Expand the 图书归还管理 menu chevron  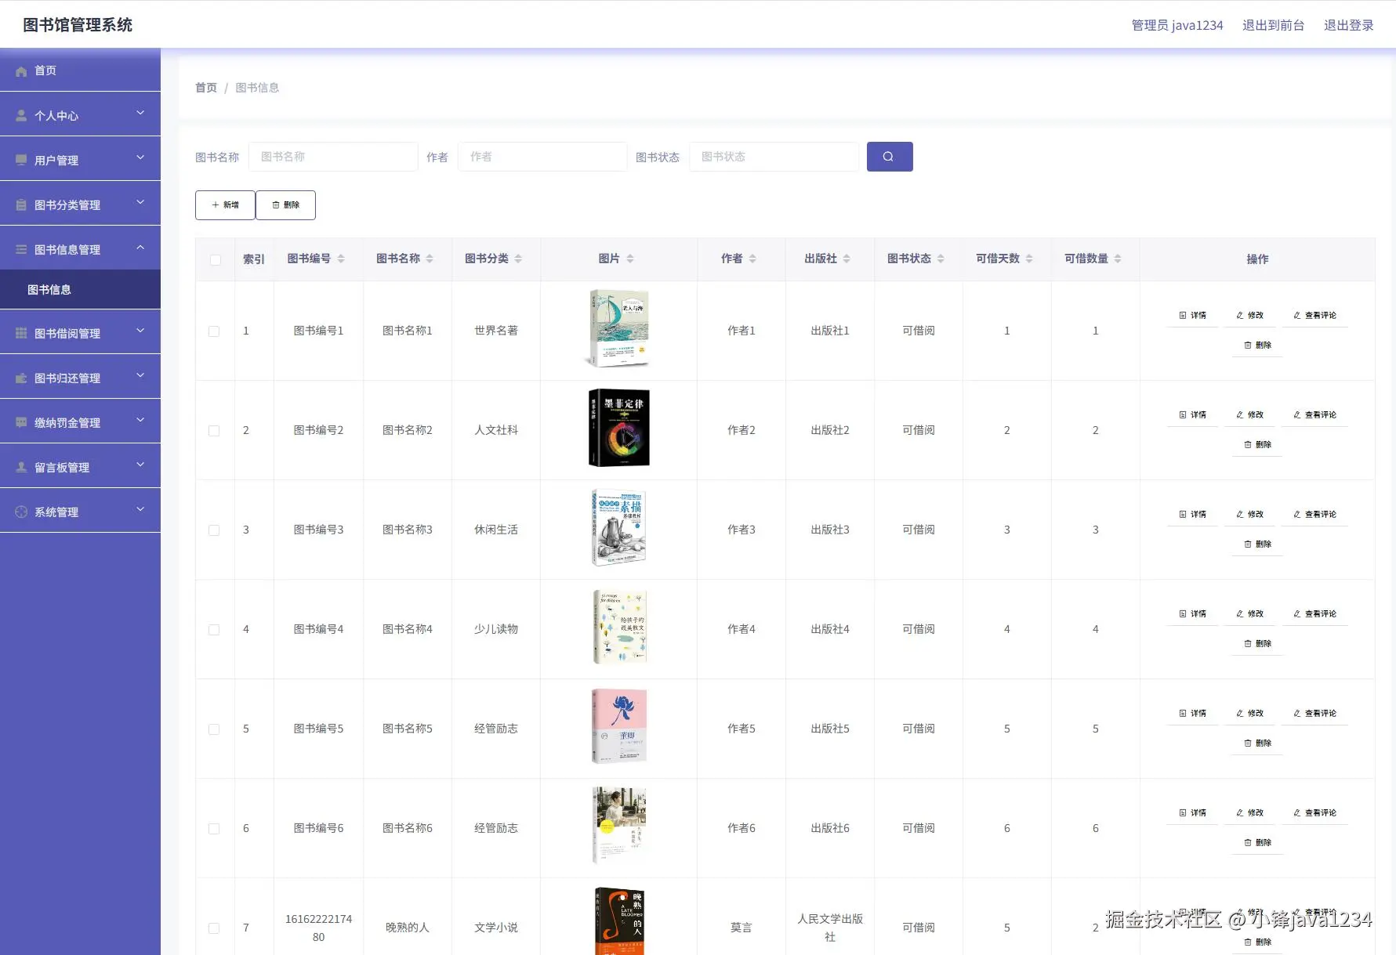pos(140,376)
